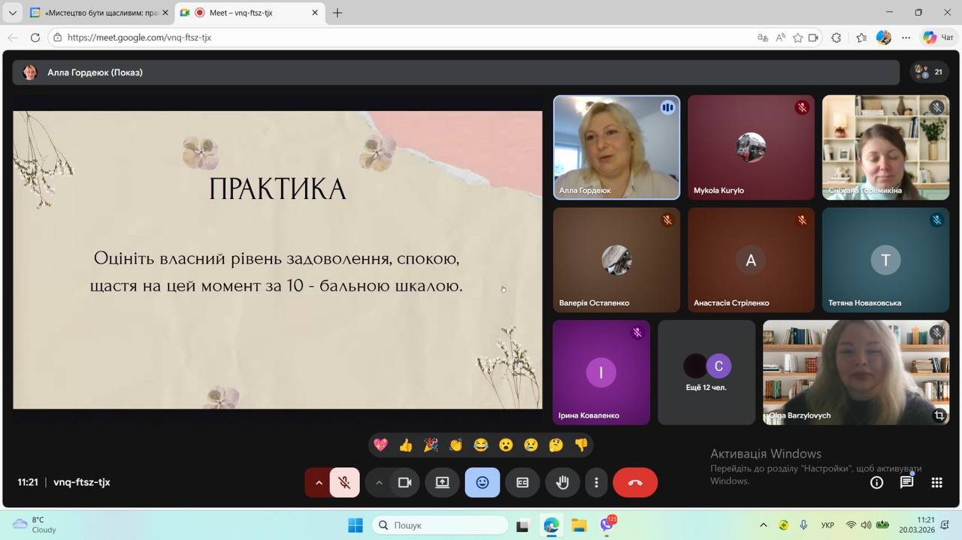The image size is (962, 540).
Task: Expand video settings arrow next to camera
Action: pos(379,483)
